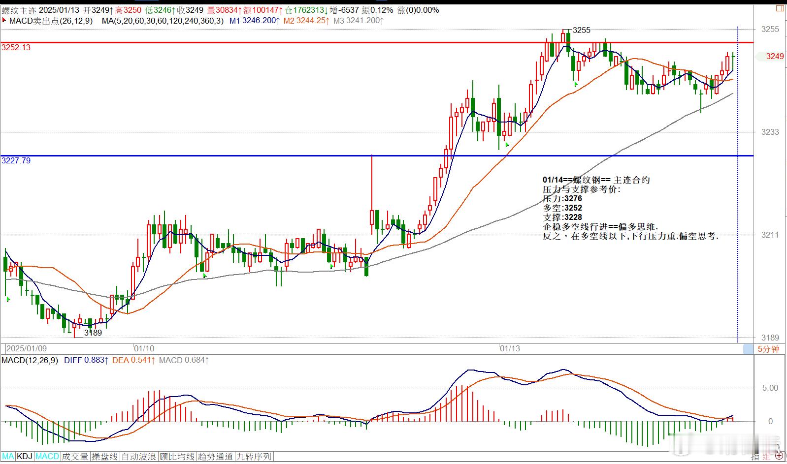
Task: Click the DIFF 0.883 value
Action: pyautogui.click(x=86, y=360)
